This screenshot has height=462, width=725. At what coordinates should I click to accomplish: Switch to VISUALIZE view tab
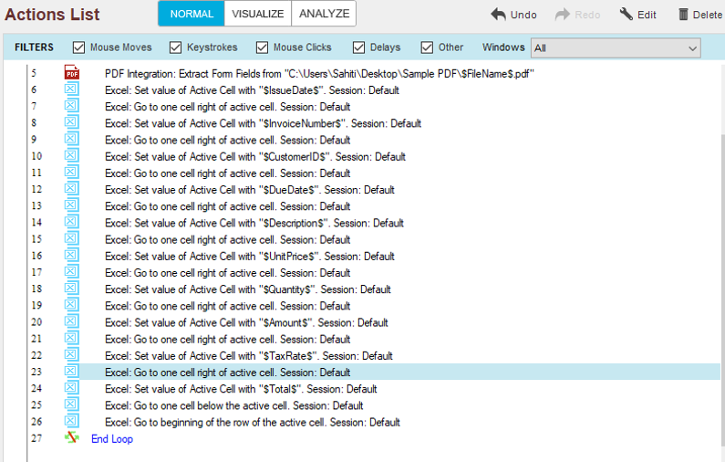(x=257, y=14)
